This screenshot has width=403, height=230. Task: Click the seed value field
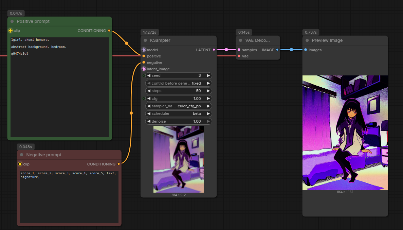pyautogui.click(x=178, y=76)
